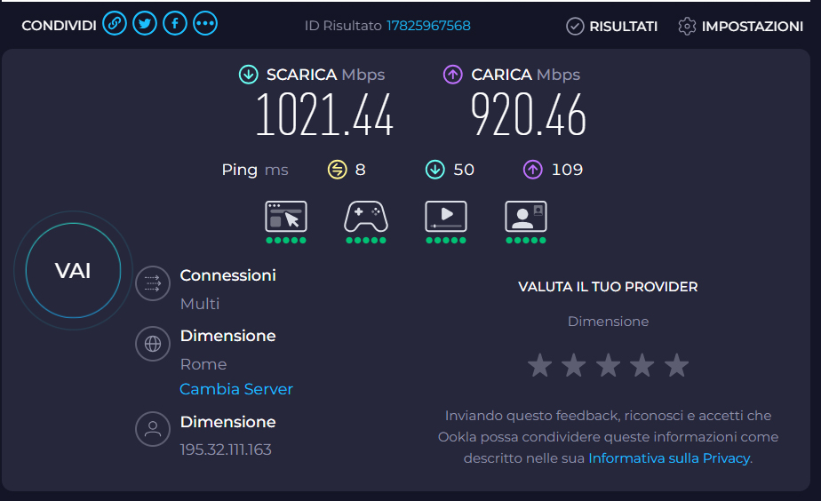Rate the provider three stars
The height and width of the screenshot is (501, 821).
609,365
